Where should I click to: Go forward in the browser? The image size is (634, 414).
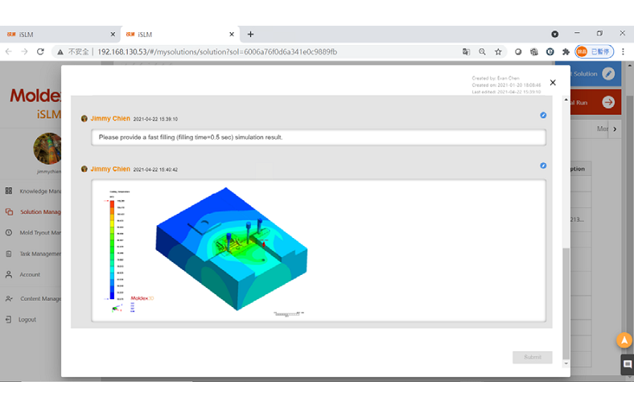[25, 51]
